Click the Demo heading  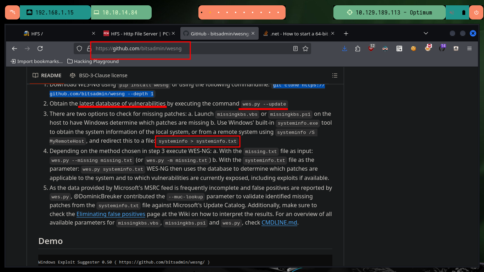coord(50,241)
